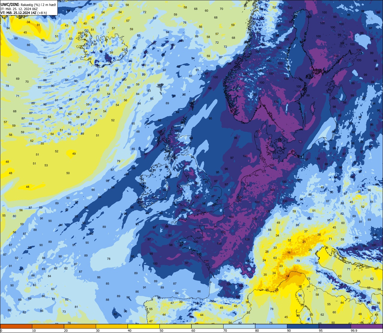Screen dimensions: 383x333
Task: Click the humidity value 21 on the map
Action: click(x=304, y=242)
